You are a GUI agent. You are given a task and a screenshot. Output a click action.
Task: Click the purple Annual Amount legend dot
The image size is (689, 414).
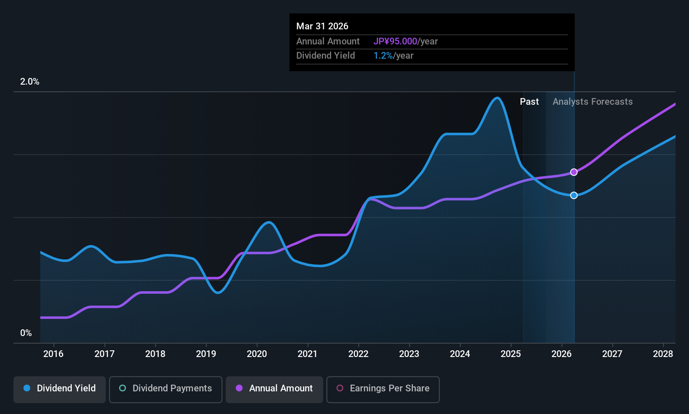[239, 388]
